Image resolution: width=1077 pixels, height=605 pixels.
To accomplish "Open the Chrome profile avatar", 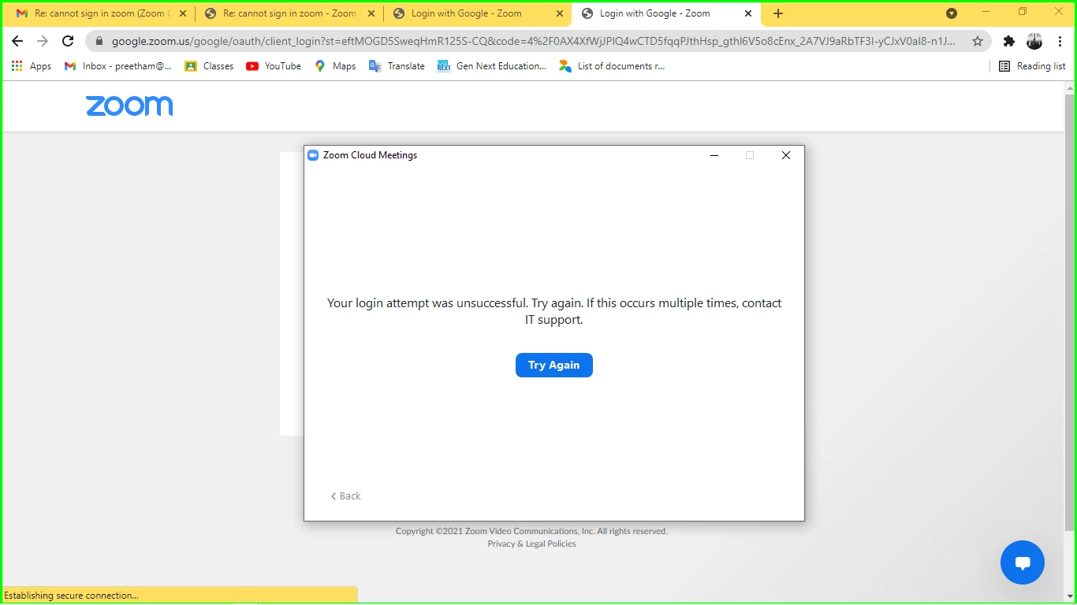I will 1034,41.
